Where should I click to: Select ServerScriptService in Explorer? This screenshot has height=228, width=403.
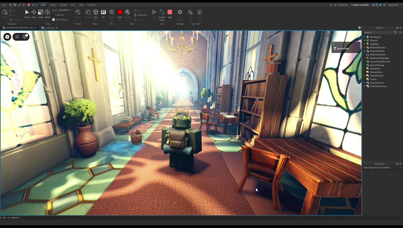click(380, 61)
